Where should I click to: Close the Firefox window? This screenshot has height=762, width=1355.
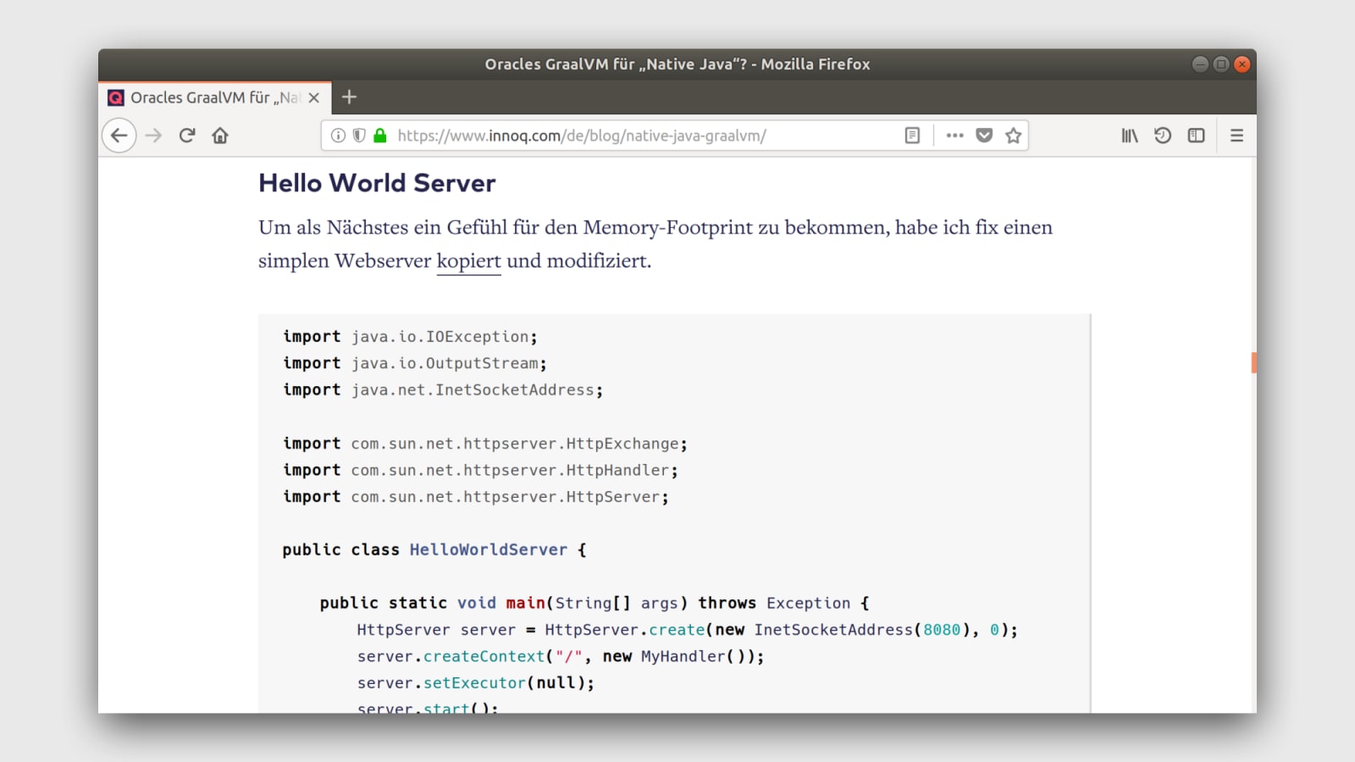click(1242, 64)
